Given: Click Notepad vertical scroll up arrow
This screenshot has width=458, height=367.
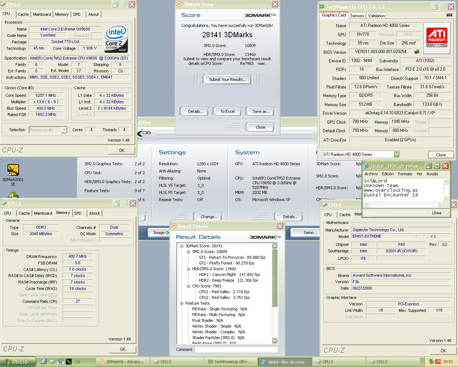Looking at the screenshot, I should tap(446, 182).
